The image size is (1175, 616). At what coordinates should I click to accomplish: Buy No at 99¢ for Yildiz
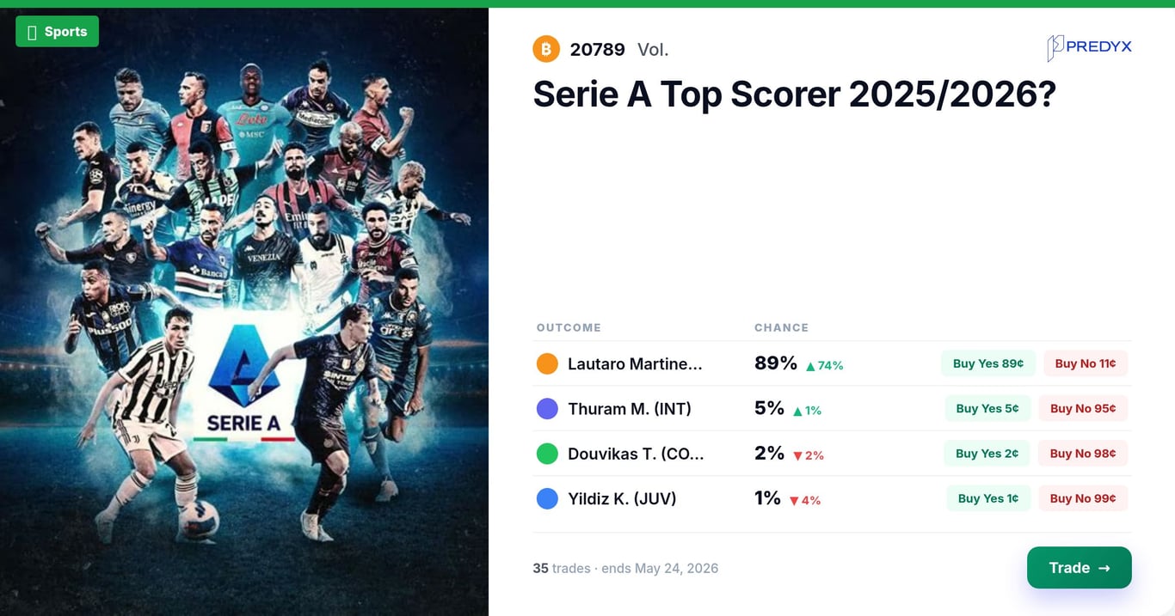click(1083, 498)
